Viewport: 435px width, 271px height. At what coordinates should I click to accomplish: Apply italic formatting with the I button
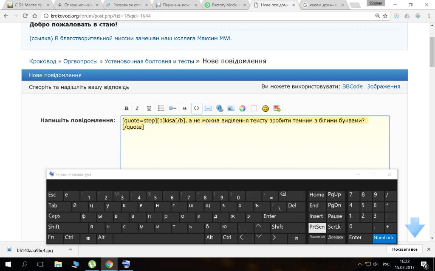click(x=137, y=108)
